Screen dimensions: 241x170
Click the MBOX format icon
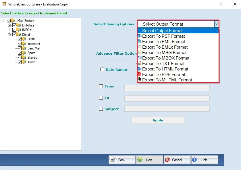coord(139,58)
